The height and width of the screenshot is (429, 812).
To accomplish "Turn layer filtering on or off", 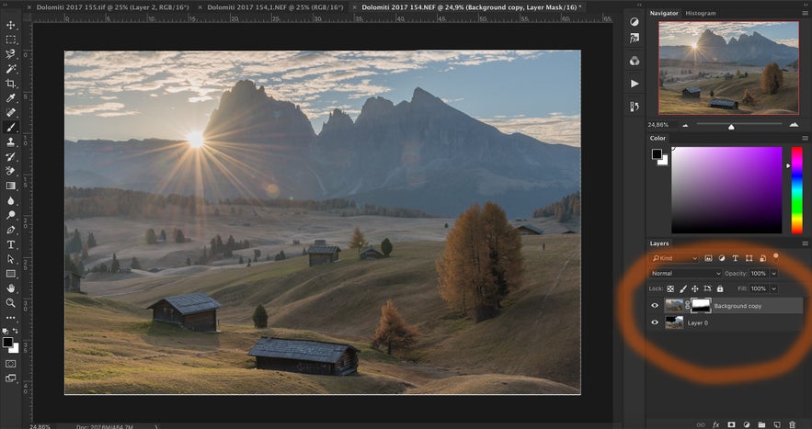I will point(776,256).
